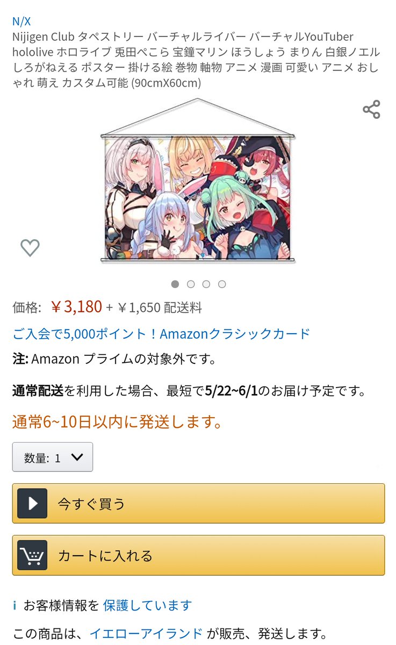Image resolution: width=396 pixels, height=645 pixels.
Task: Click the ￥3,180 price text
Action: [x=76, y=306]
